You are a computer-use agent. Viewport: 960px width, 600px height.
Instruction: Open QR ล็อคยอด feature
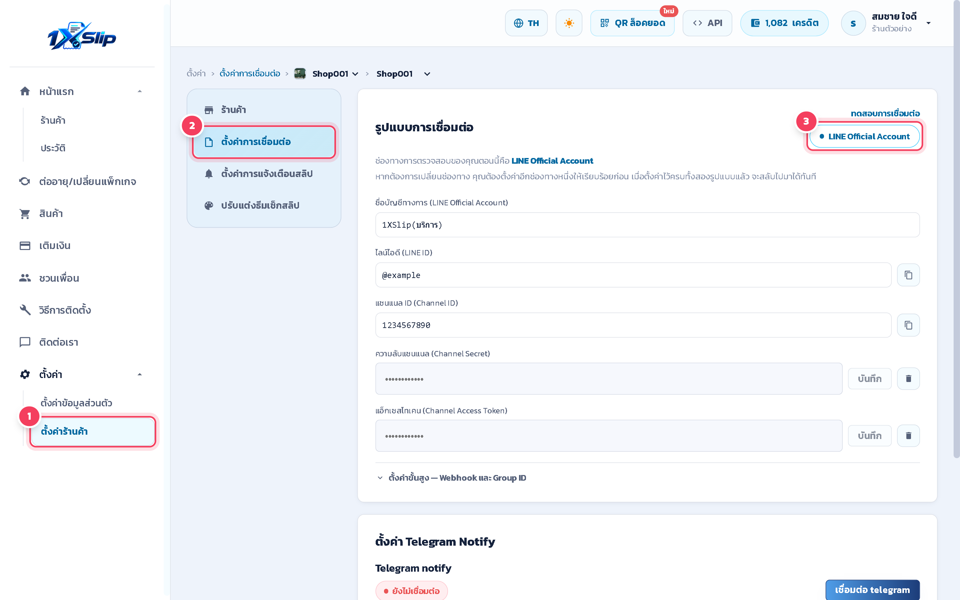click(x=632, y=23)
